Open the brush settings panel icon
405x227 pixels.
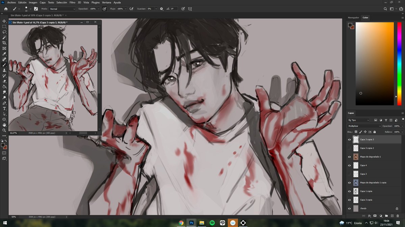[x=36, y=9]
